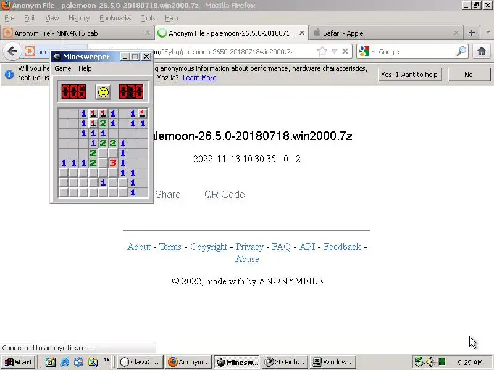Switch to Minesw... taskbar button
The height and width of the screenshot is (370, 494).
tap(237, 362)
